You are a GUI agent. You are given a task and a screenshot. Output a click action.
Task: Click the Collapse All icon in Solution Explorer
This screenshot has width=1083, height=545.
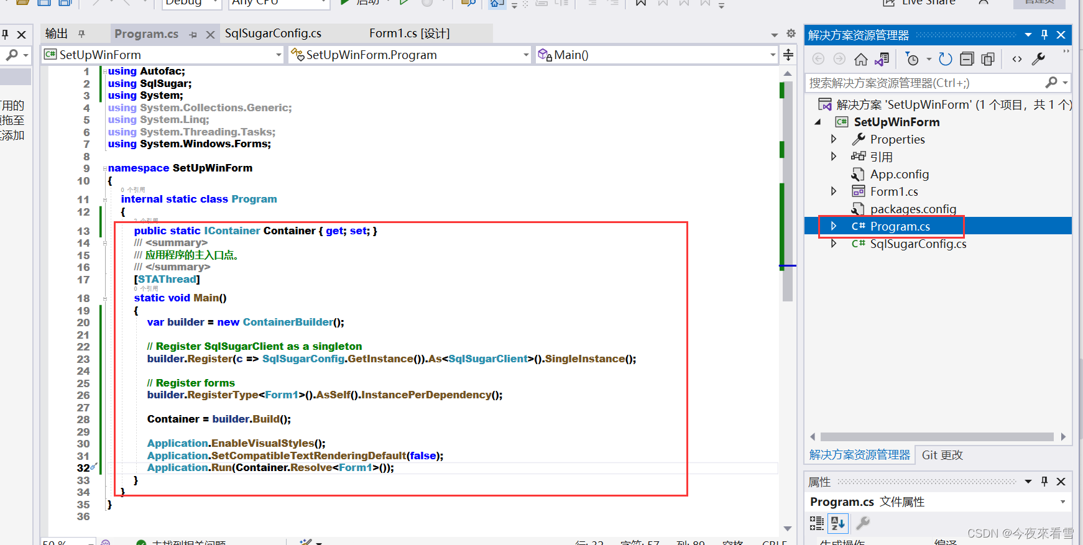pyautogui.click(x=967, y=59)
